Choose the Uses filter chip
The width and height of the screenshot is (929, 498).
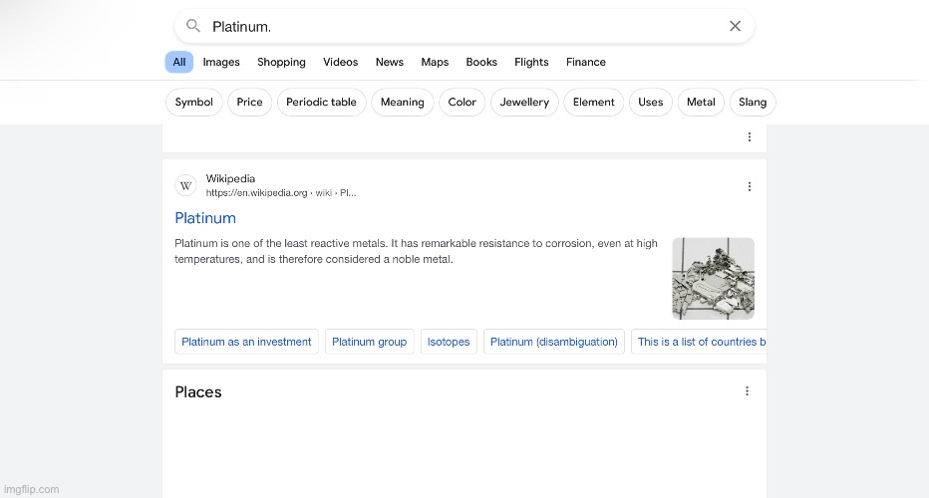(x=651, y=102)
